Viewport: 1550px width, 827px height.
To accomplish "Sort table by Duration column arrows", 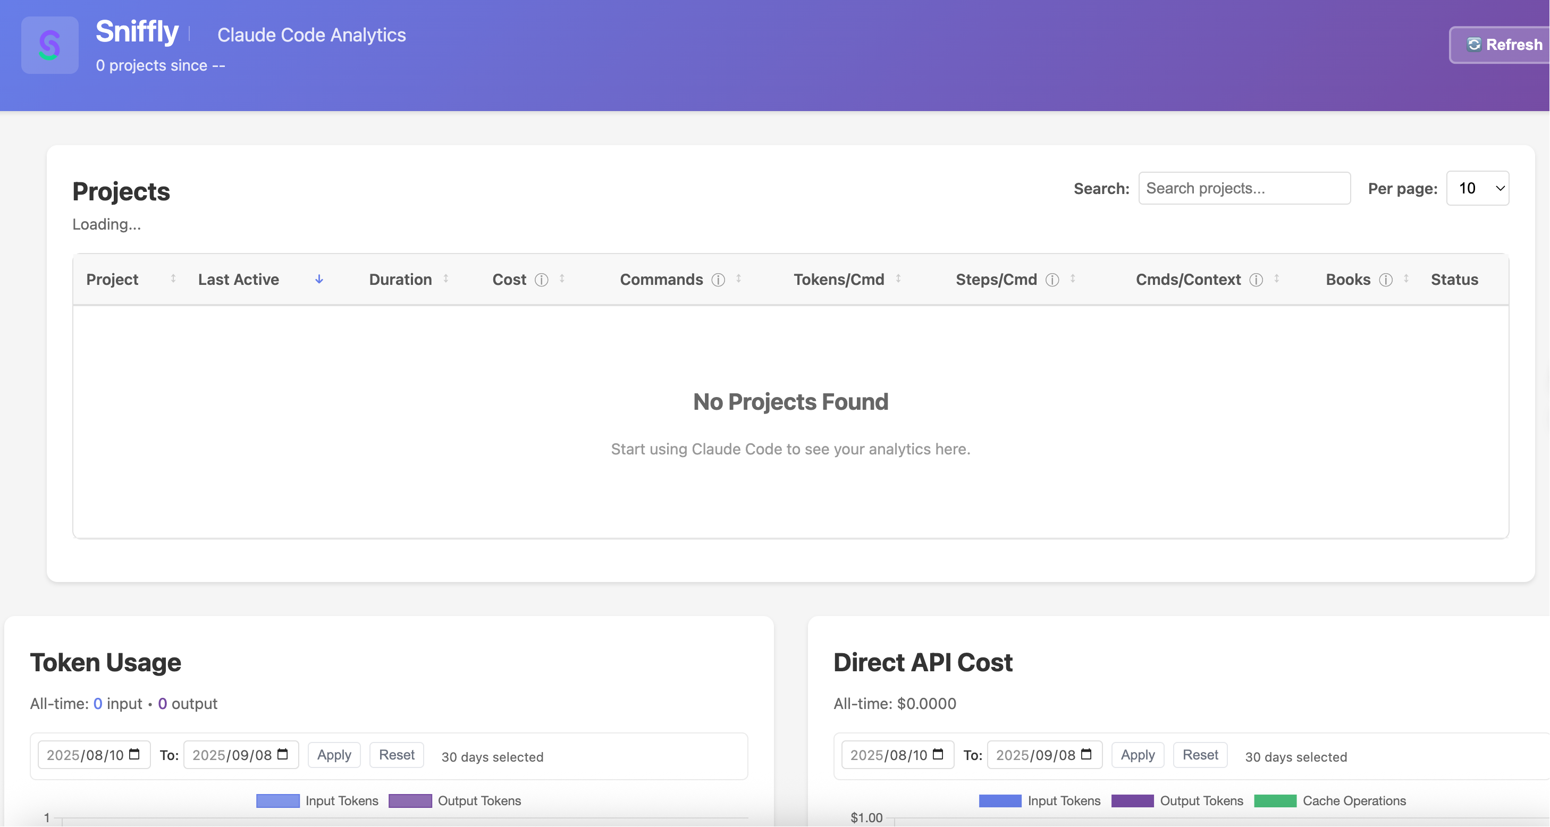I will [446, 279].
